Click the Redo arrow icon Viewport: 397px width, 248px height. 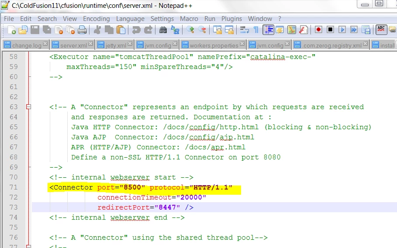point(148,30)
